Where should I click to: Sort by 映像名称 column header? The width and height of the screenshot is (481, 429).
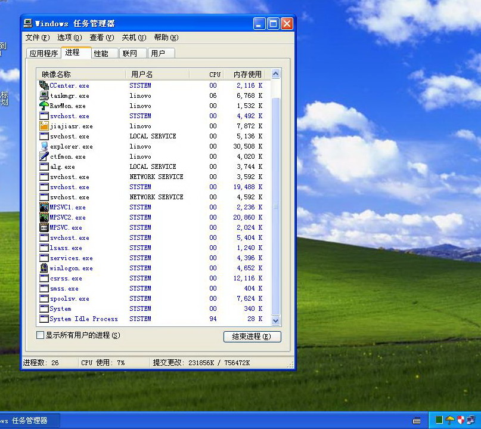click(x=81, y=75)
